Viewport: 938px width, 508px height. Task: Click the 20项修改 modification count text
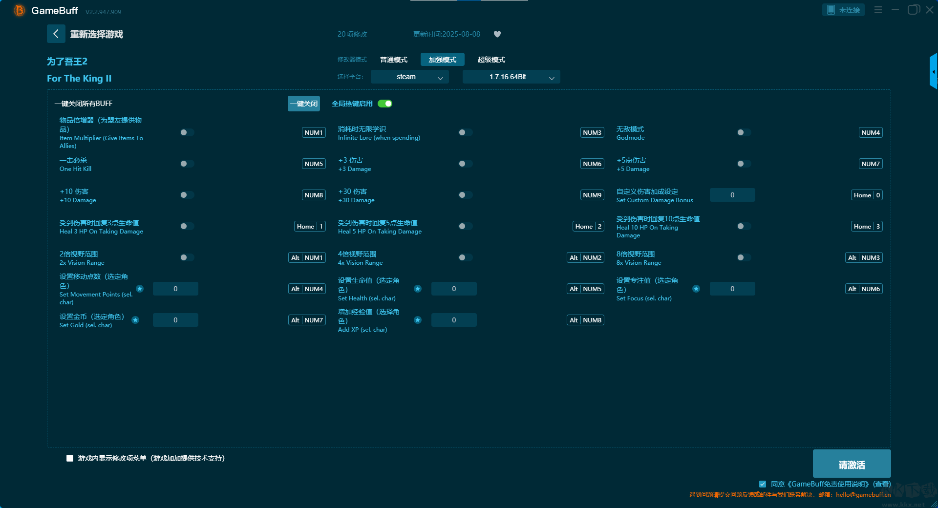352,34
